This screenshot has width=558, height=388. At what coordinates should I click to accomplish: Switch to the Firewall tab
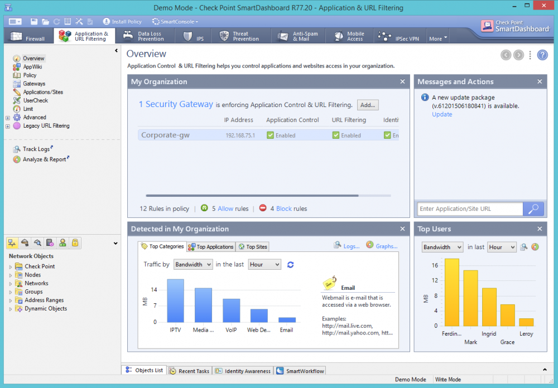[28, 36]
